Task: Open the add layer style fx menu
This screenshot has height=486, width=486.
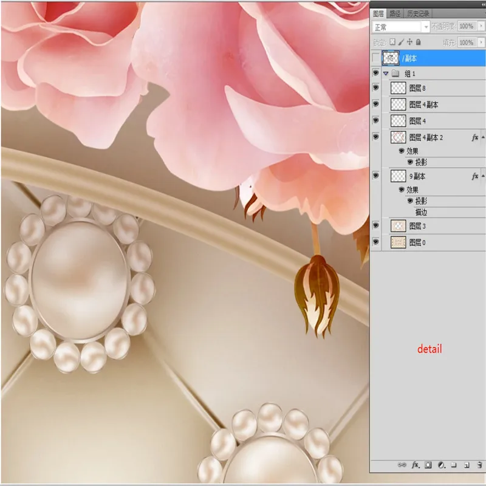Action: coord(416,465)
